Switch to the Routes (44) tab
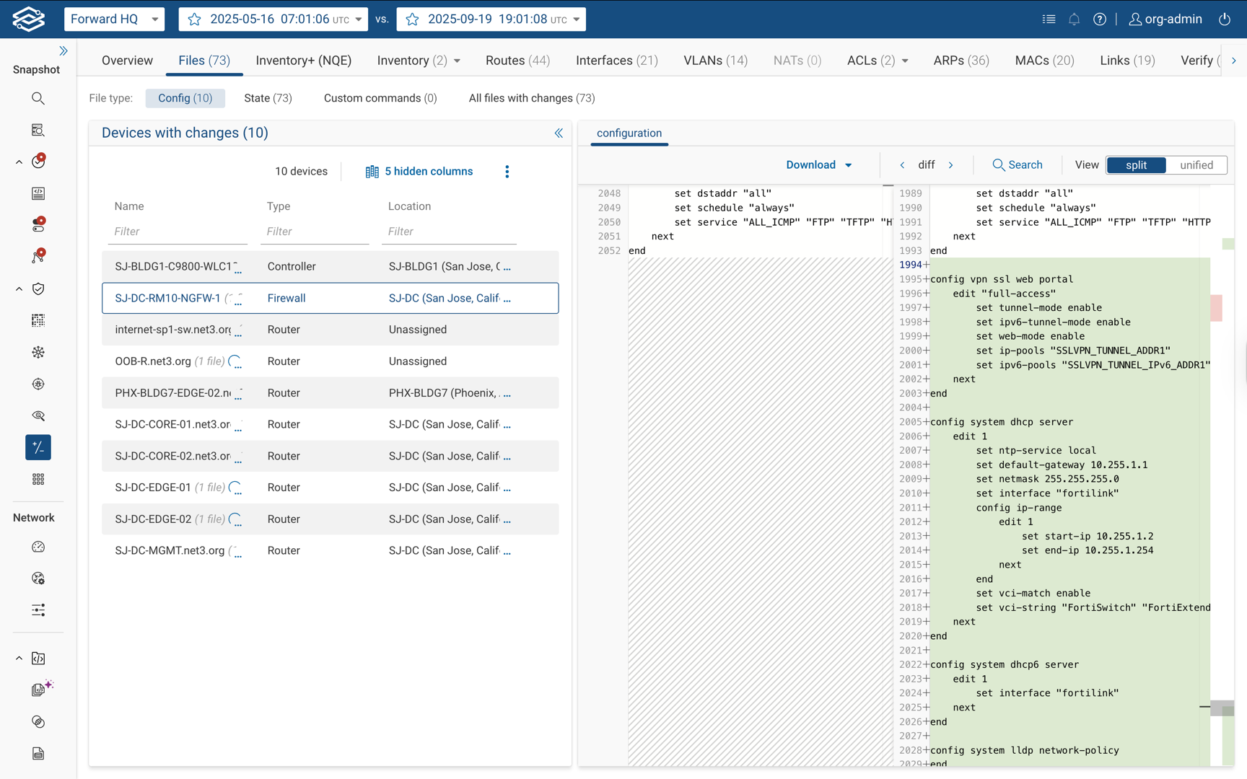Screen dimensions: 1247x779 [x=517, y=61]
